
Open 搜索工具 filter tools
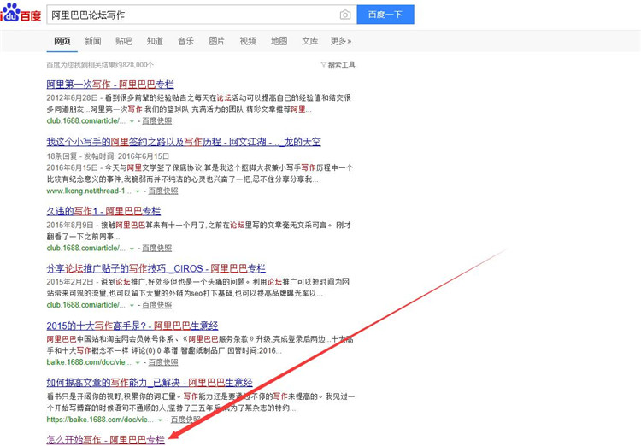click(338, 65)
